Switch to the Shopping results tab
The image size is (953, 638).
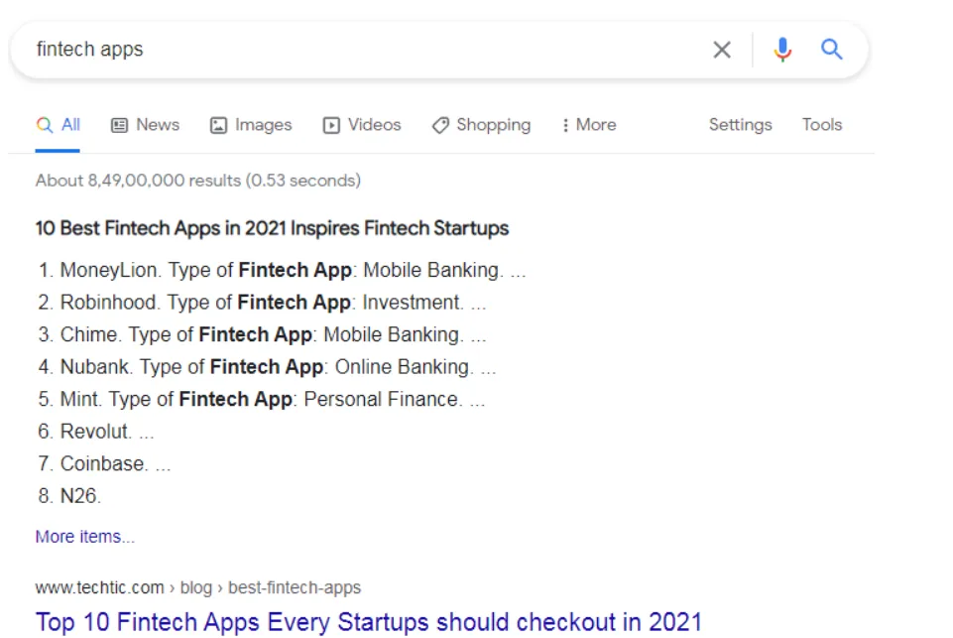(481, 125)
